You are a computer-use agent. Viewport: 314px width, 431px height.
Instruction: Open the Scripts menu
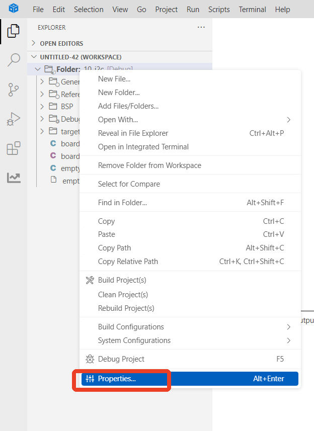click(219, 10)
